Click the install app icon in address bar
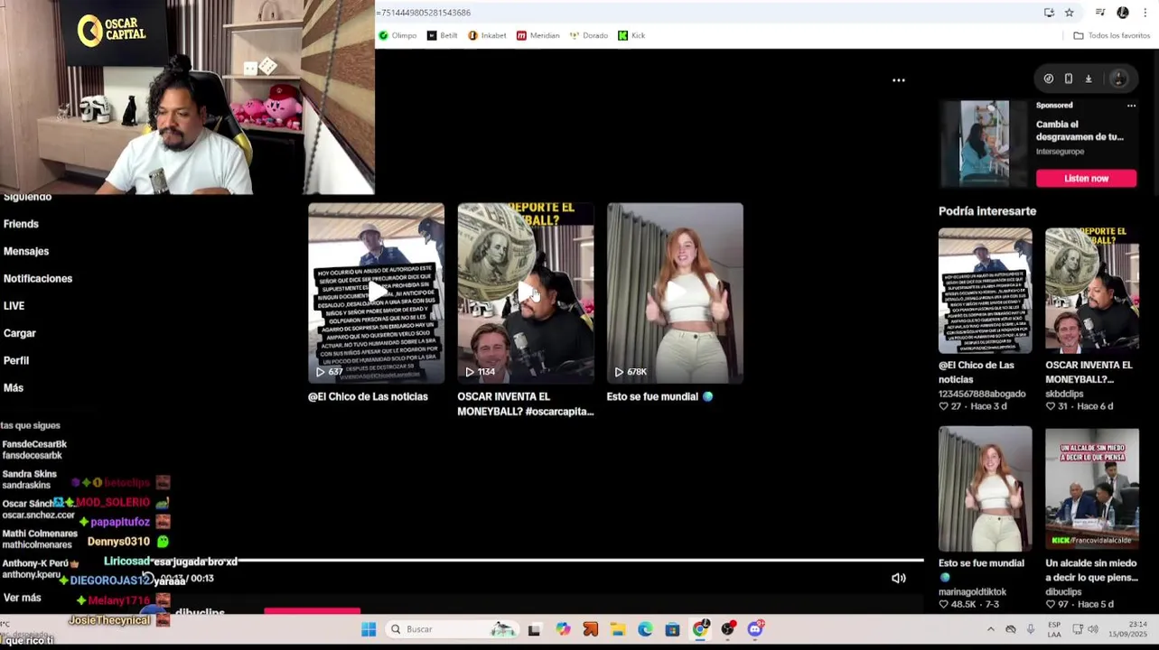 tap(1049, 13)
